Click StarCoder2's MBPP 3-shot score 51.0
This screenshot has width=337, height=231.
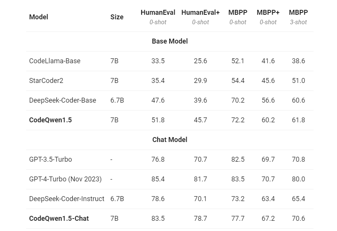coord(298,81)
